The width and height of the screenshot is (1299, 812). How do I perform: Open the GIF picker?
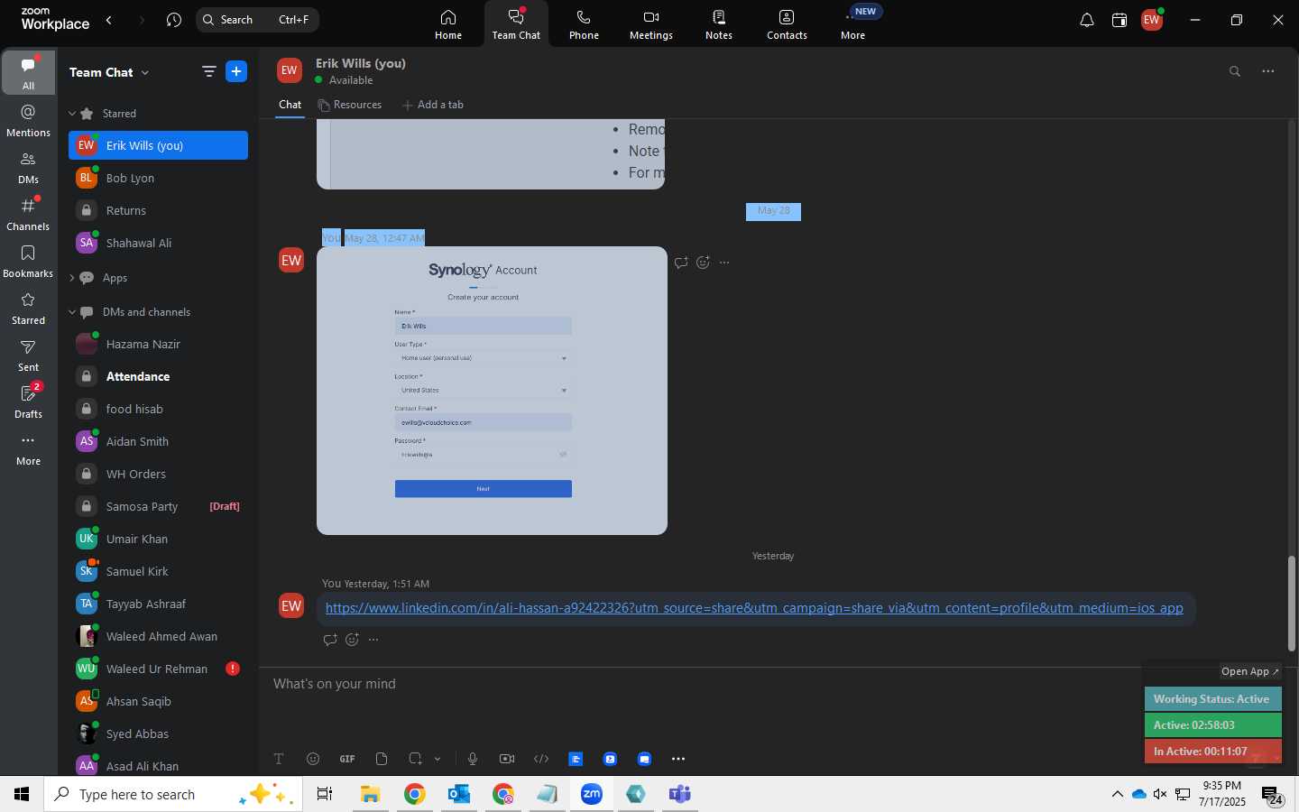pyautogui.click(x=347, y=759)
